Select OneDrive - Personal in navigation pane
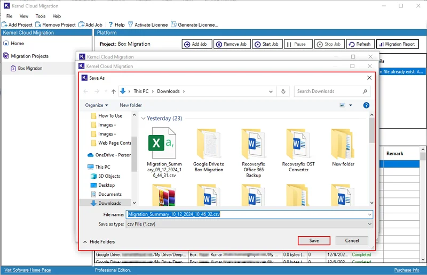This screenshot has height=275, width=427. (x=109, y=155)
